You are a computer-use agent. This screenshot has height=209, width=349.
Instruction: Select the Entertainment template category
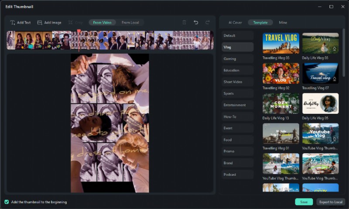(x=237, y=105)
